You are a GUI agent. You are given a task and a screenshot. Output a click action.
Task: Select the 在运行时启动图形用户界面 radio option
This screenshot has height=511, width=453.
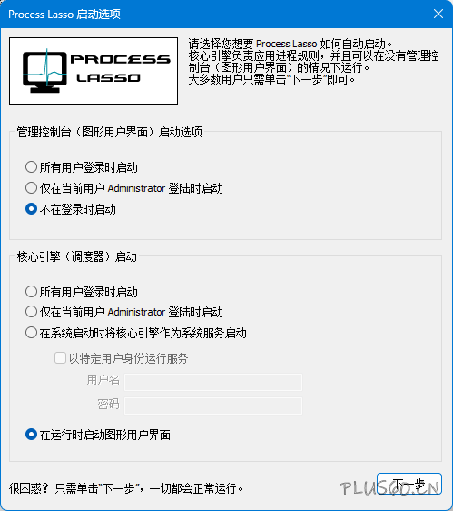[x=98, y=435]
